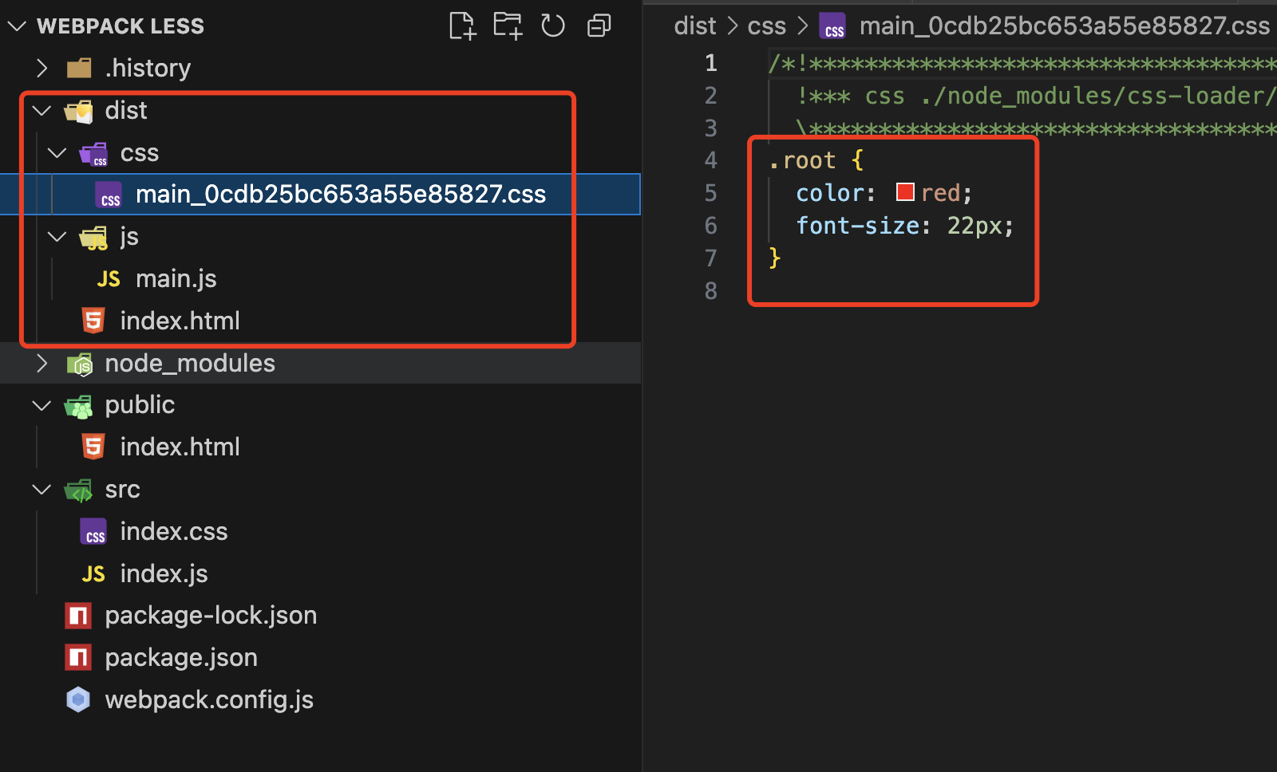Viewport: 1277px width, 772px height.
Task: Click the NPM icon beside package.json
Action: [x=78, y=657]
